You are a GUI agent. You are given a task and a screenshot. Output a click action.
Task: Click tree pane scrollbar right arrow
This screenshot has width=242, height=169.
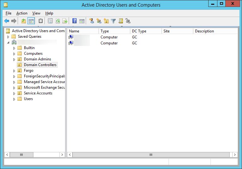[x=62, y=155]
